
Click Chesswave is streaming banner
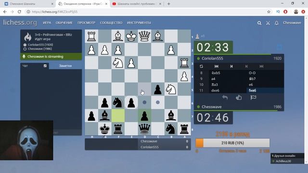click(x=51, y=57)
